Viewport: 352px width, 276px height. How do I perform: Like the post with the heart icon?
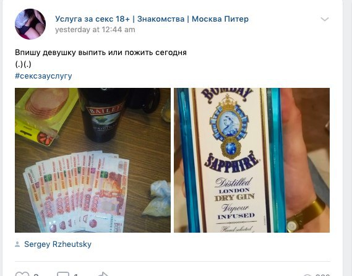(x=22, y=274)
